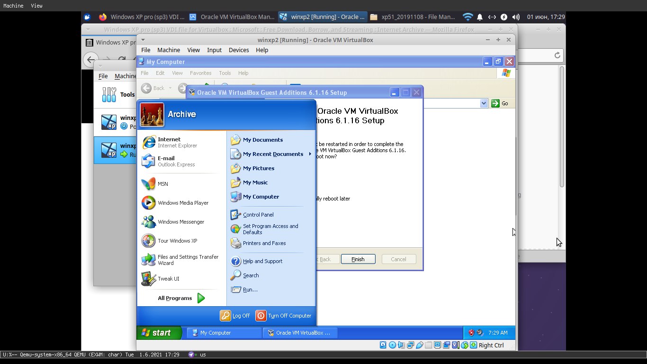Open the address bar dropdown in My Computer
The width and height of the screenshot is (647, 364).
[x=484, y=103]
